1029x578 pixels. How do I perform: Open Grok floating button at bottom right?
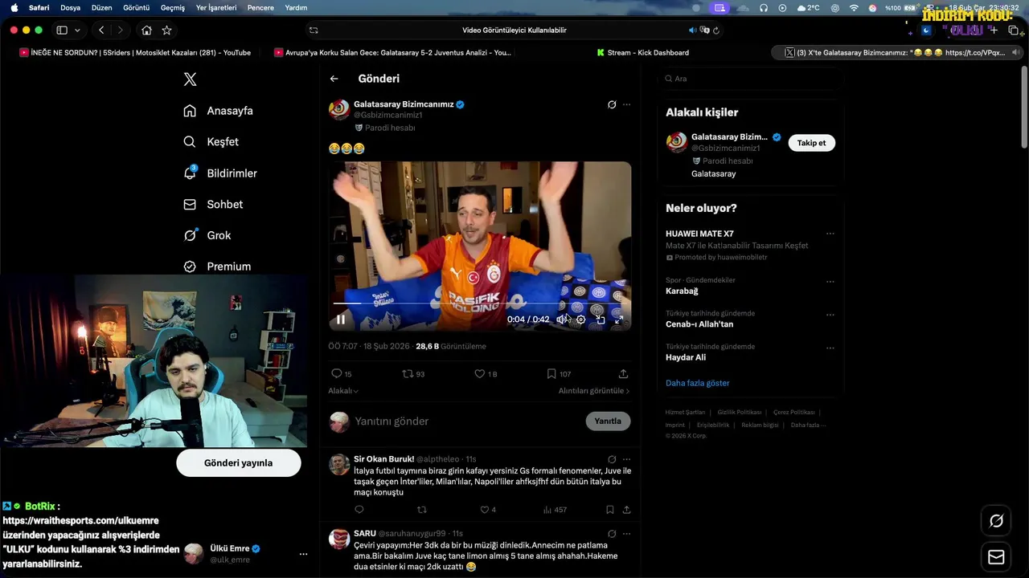(996, 521)
